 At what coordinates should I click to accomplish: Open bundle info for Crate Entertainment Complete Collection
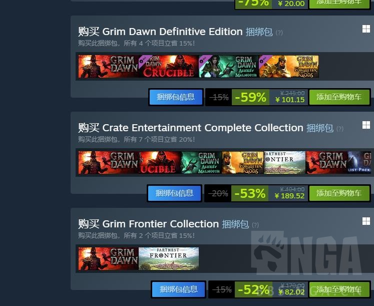pyautogui.click(x=174, y=193)
